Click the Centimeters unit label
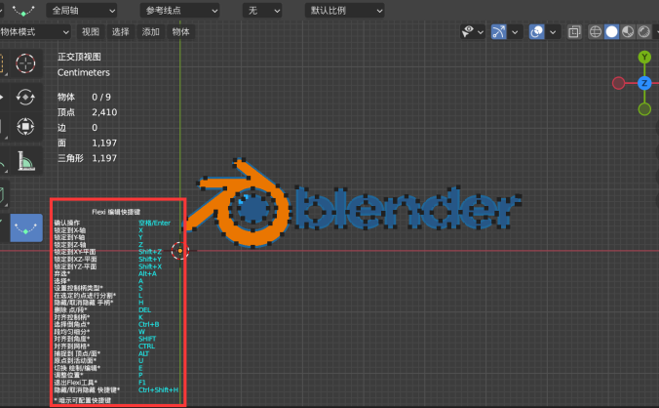 [x=84, y=72]
